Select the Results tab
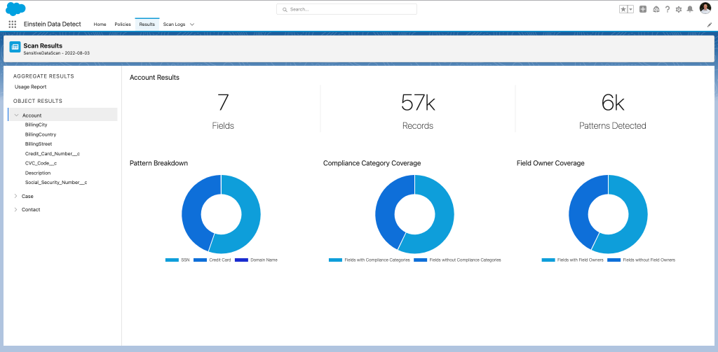This screenshot has width=718, height=352. tap(147, 24)
